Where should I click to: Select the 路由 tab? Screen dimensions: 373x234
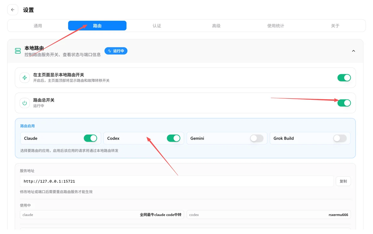[97, 26]
